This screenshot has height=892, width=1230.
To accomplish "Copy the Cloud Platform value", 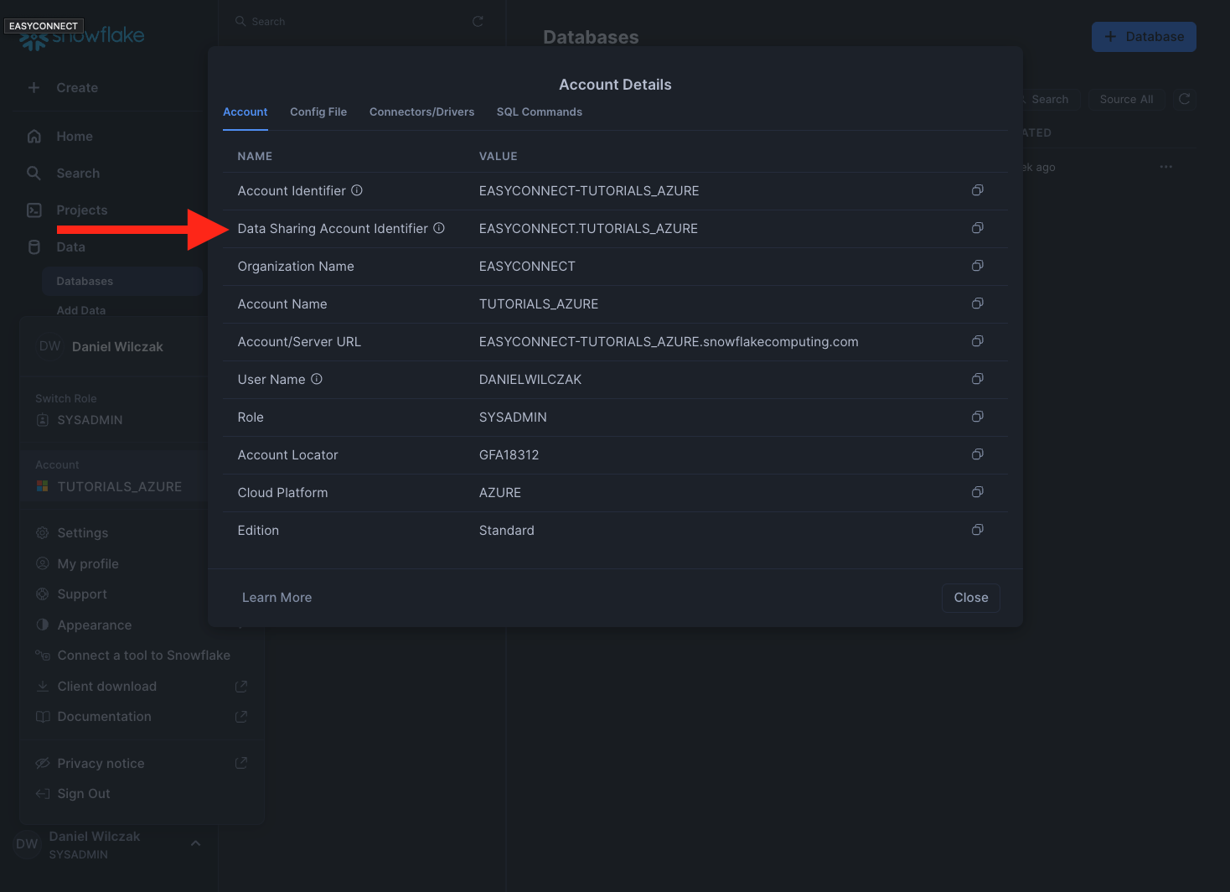I will (x=977, y=492).
